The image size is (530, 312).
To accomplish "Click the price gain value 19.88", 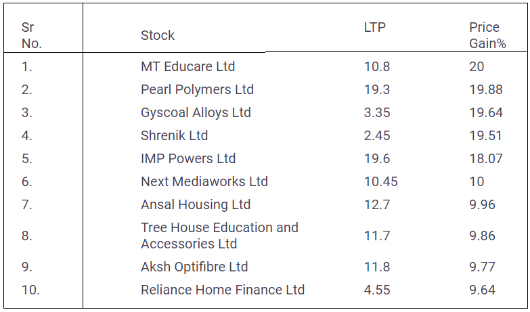I will [486, 89].
